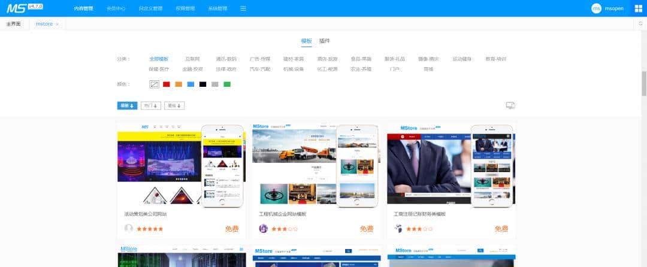647x267 pixels.
Task: Select category 摄像·婚庆
Action: click(428, 59)
